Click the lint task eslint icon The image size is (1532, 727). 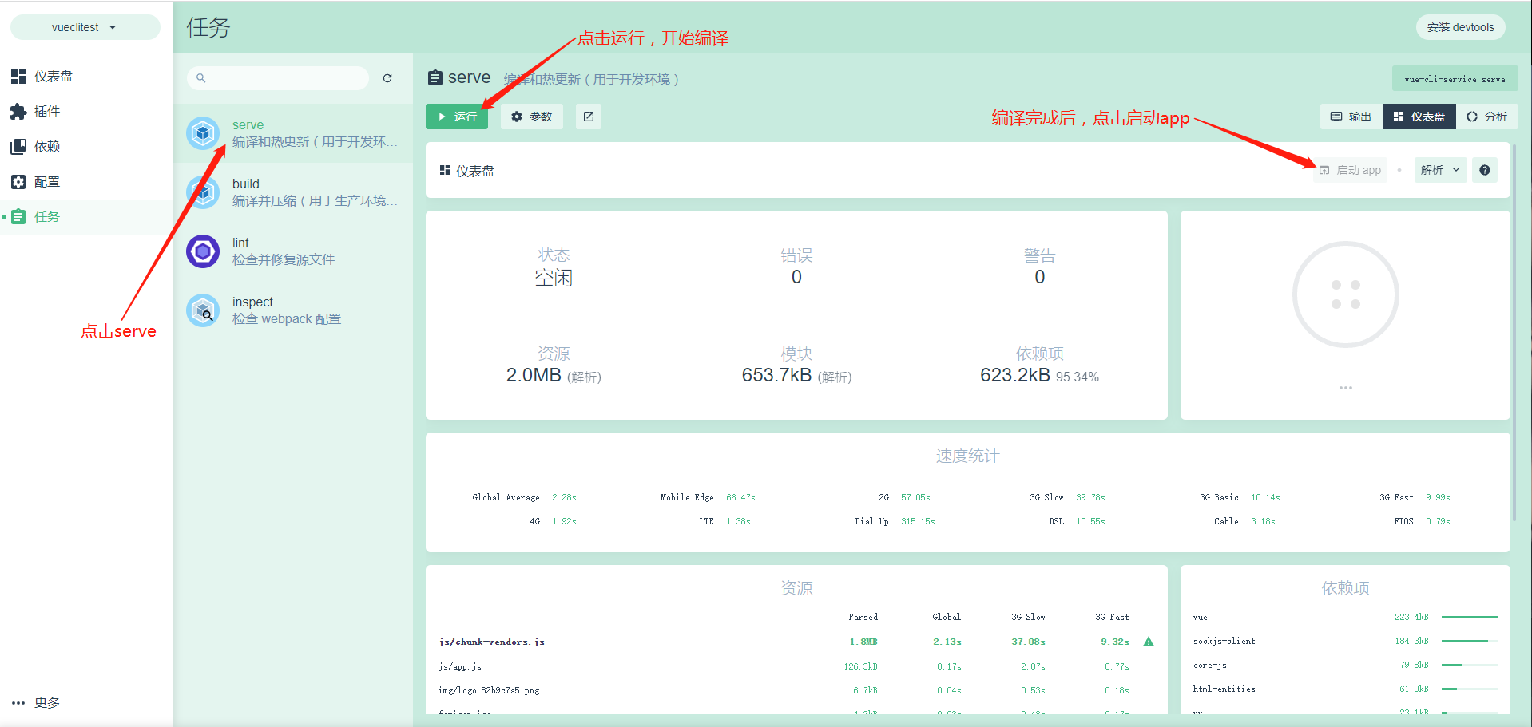coord(203,251)
